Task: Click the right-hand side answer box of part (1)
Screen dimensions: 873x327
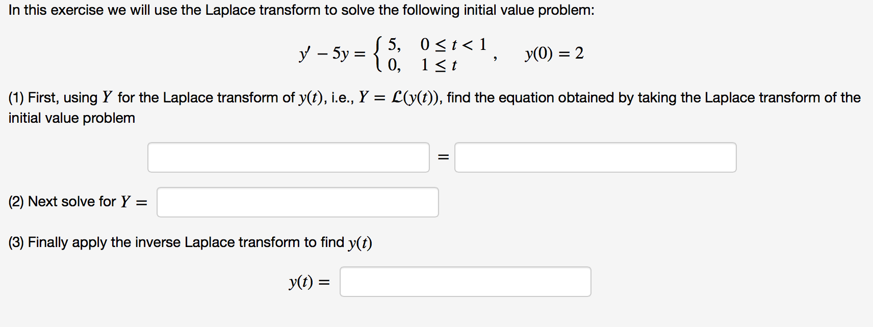Action: 595,157
